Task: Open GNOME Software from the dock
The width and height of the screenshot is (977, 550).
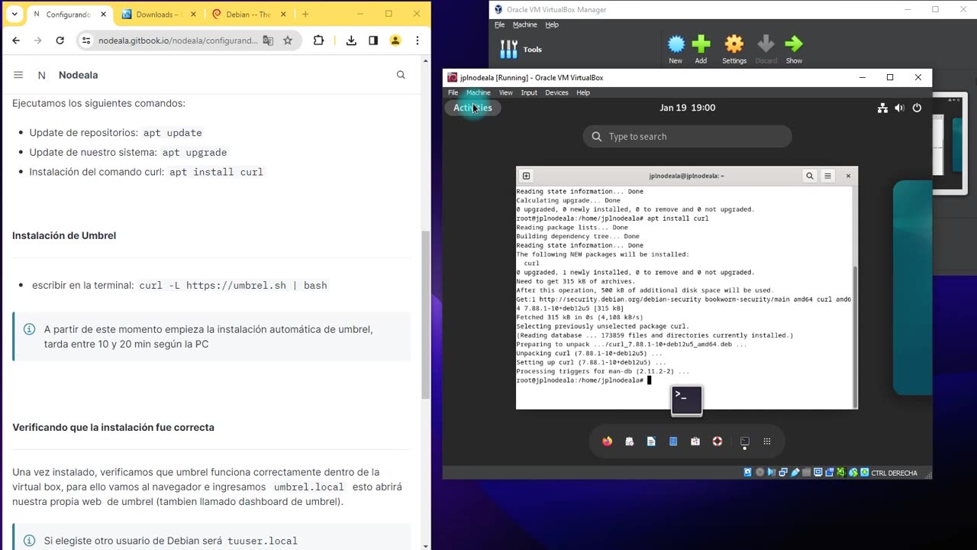Action: (695, 442)
